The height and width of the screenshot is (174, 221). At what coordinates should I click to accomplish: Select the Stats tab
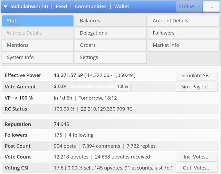(37, 21)
